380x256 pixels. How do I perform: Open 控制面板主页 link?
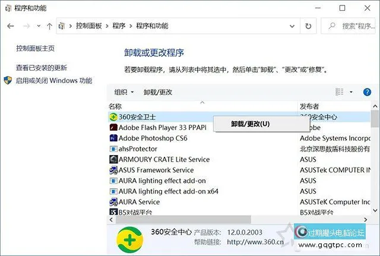point(36,48)
